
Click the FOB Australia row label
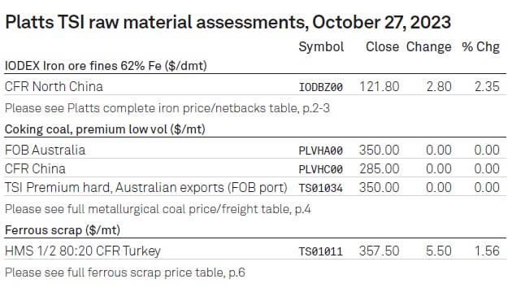(45, 150)
